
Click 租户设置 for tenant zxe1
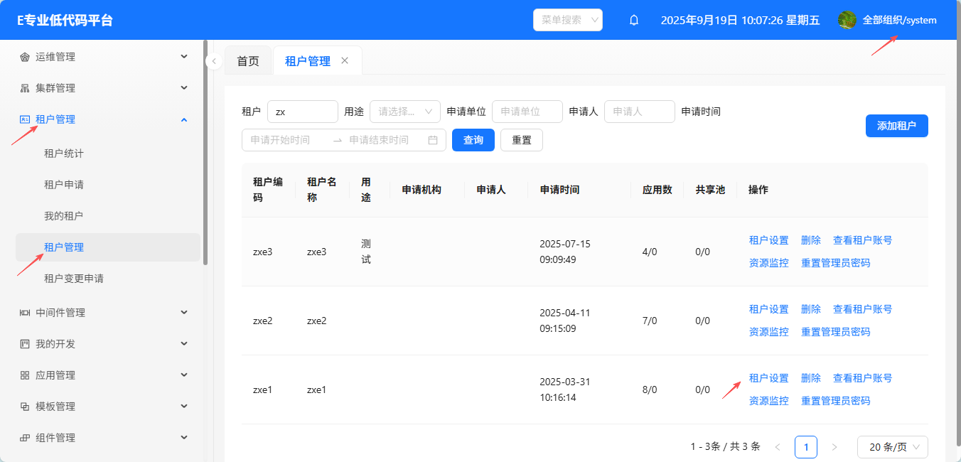point(768,378)
